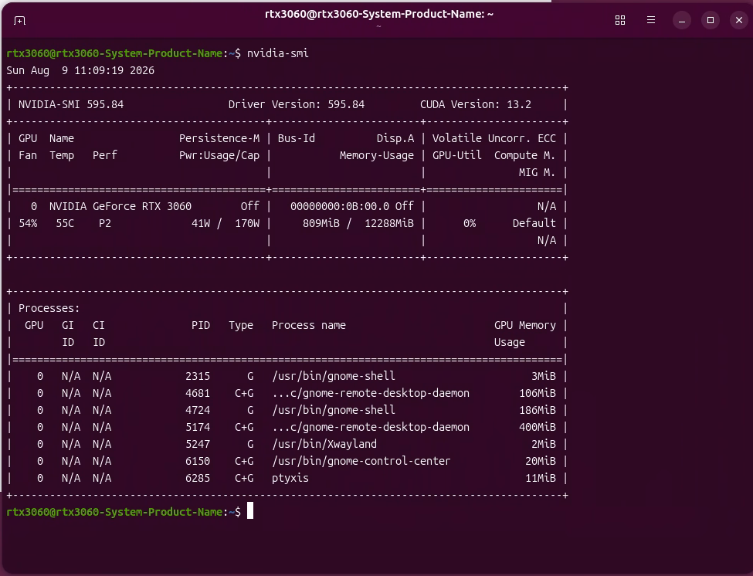Click the 106MiB memory value
The width and height of the screenshot is (753, 576).
click(x=537, y=394)
